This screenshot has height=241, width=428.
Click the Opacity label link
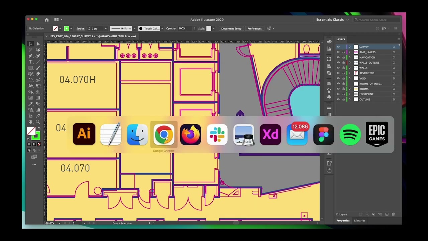tap(171, 28)
